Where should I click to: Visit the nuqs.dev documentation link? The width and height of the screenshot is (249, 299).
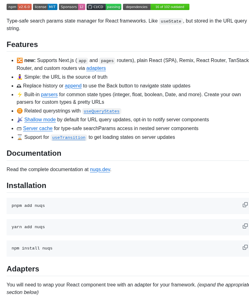coord(100,170)
